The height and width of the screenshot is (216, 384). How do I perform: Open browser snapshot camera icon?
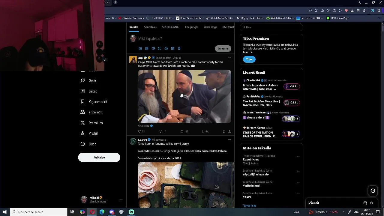pyautogui.click(x=322, y=10)
